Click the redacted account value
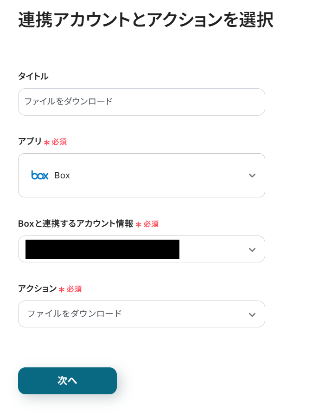Image resolution: width=325 pixels, height=418 pixels. click(x=102, y=249)
